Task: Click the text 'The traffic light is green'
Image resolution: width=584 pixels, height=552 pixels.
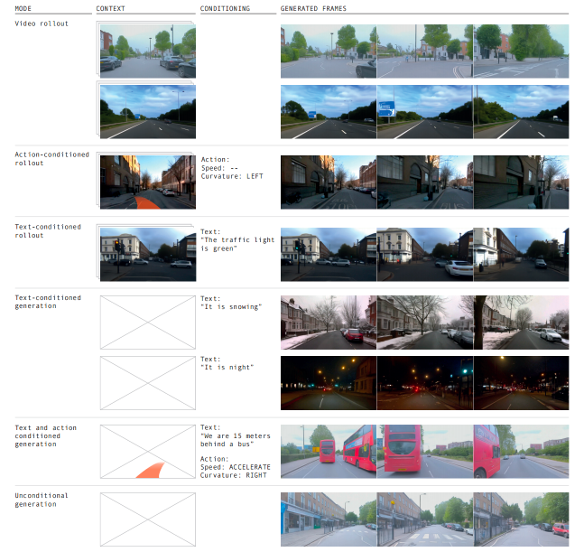Action: pyautogui.click(x=237, y=244)
